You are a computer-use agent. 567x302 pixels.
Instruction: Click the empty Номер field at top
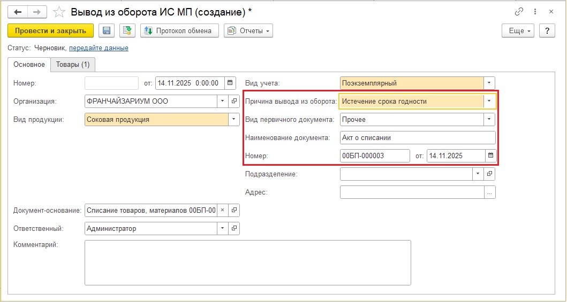pyautogui.click(x=112, y=83)
